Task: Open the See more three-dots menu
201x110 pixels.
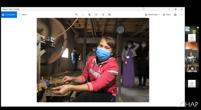Action: tap(182, 15)
